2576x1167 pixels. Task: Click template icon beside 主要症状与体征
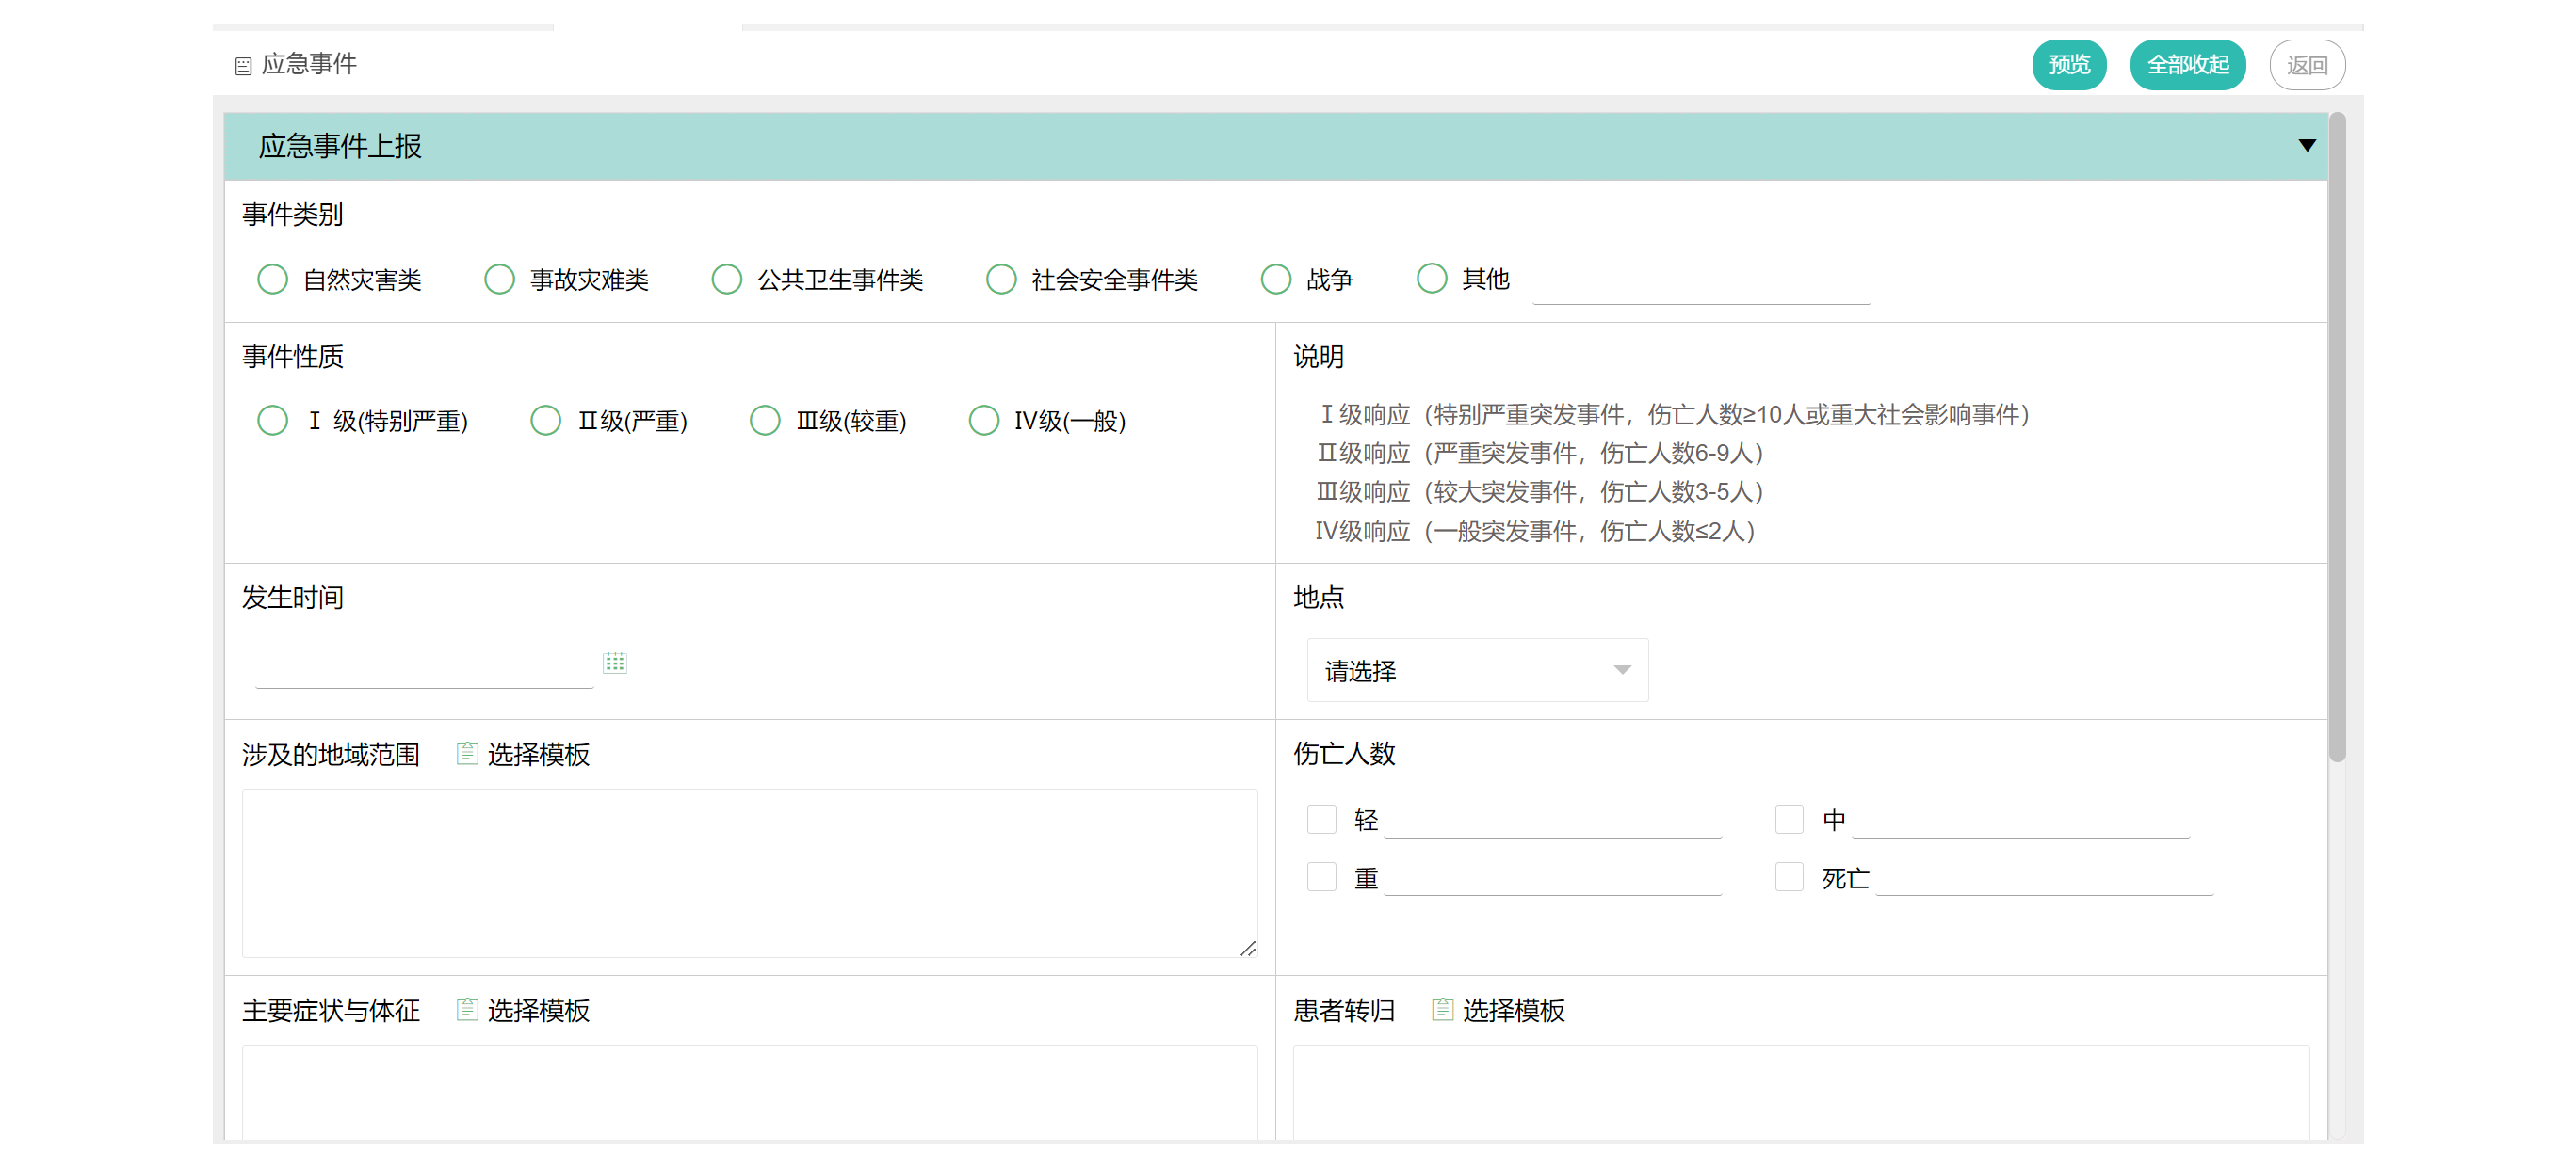[466, 1009]
